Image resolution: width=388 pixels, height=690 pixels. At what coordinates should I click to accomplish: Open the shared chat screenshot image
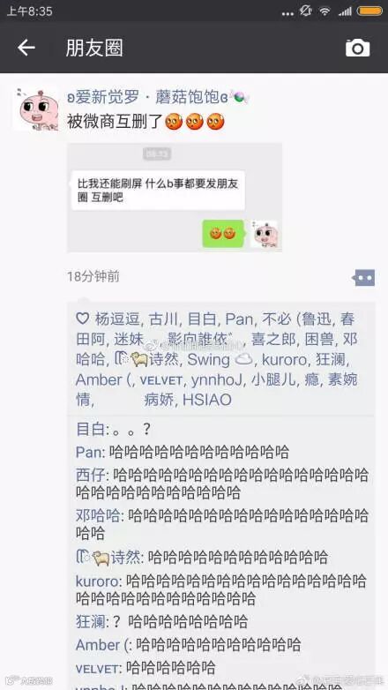pyautogui.click(x=175, y=198)
